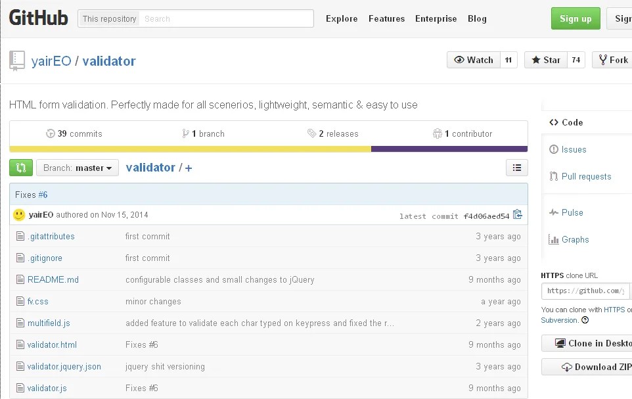
Task: Click the validator.js file icon
Action: point(20,388)
